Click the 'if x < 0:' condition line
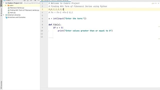 [58, 28]
